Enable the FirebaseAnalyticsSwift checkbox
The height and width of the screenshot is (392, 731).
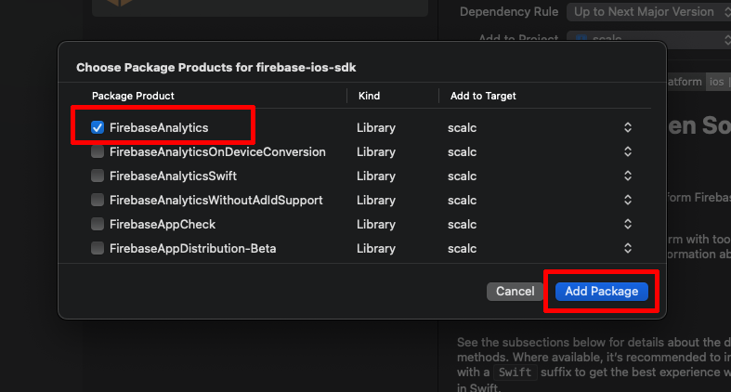click(x=98, y=176)
